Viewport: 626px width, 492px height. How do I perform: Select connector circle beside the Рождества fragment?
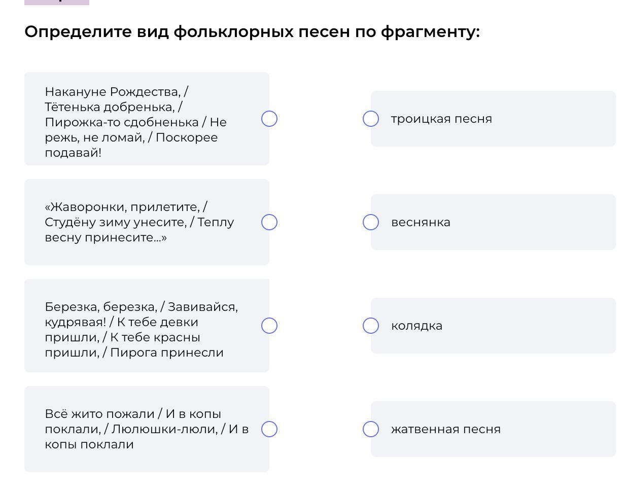tap(269, 119)
